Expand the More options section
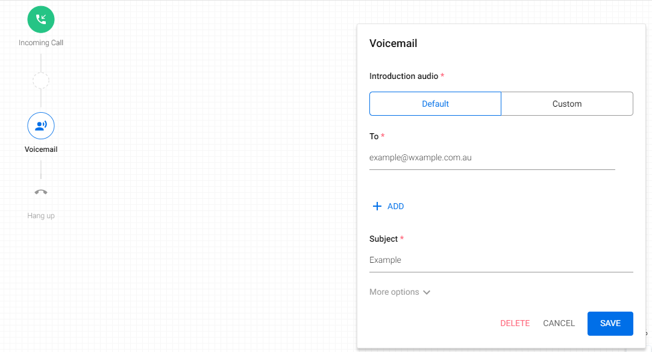 [394, 292]
